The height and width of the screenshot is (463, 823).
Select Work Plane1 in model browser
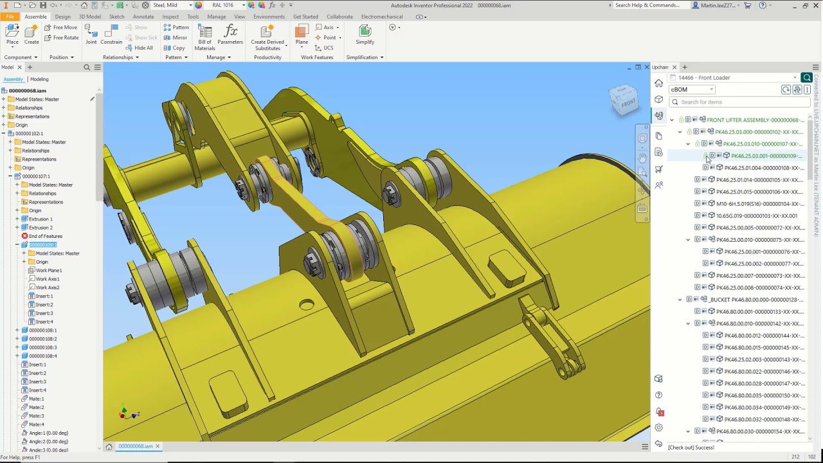coord(49,271)
